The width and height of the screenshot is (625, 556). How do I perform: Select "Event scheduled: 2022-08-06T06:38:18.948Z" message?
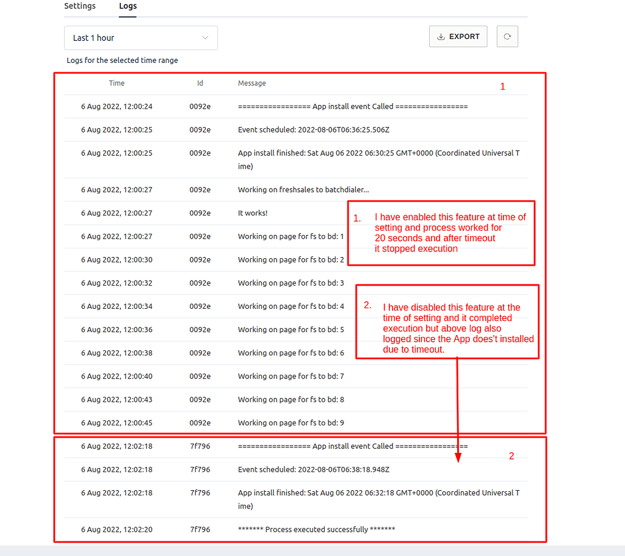click(x=313, y=469)
